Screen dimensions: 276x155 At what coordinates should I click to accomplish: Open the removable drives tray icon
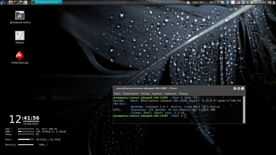click(x=243, y=2)
